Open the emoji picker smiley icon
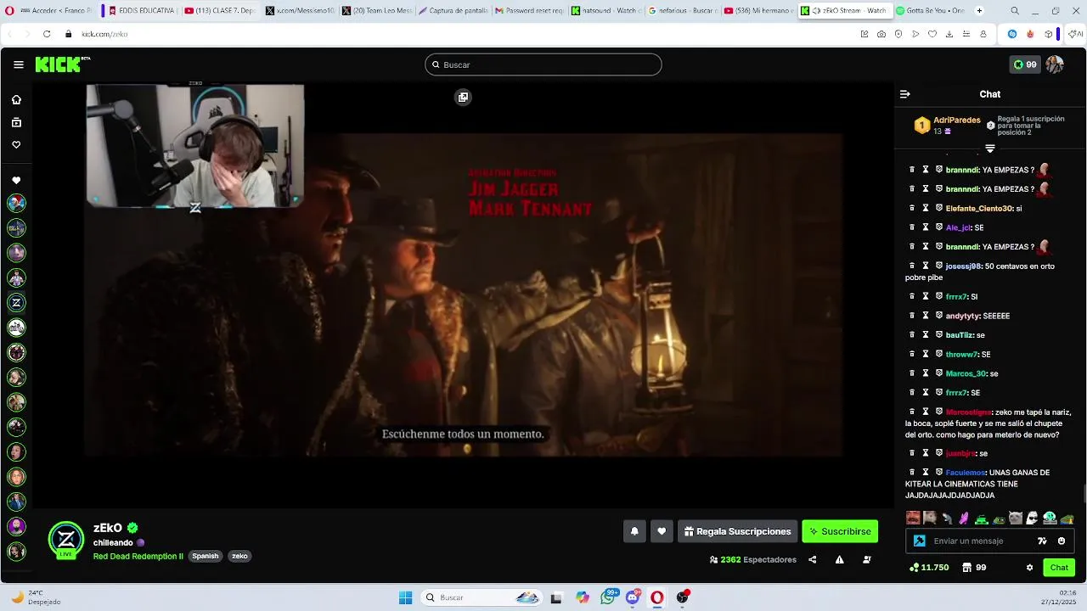This screenshot has width=1087, height=611. (x=1062, y=541)
